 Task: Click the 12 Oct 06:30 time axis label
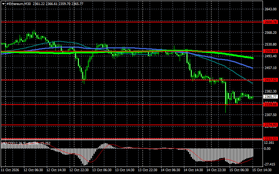pos(33,170)
